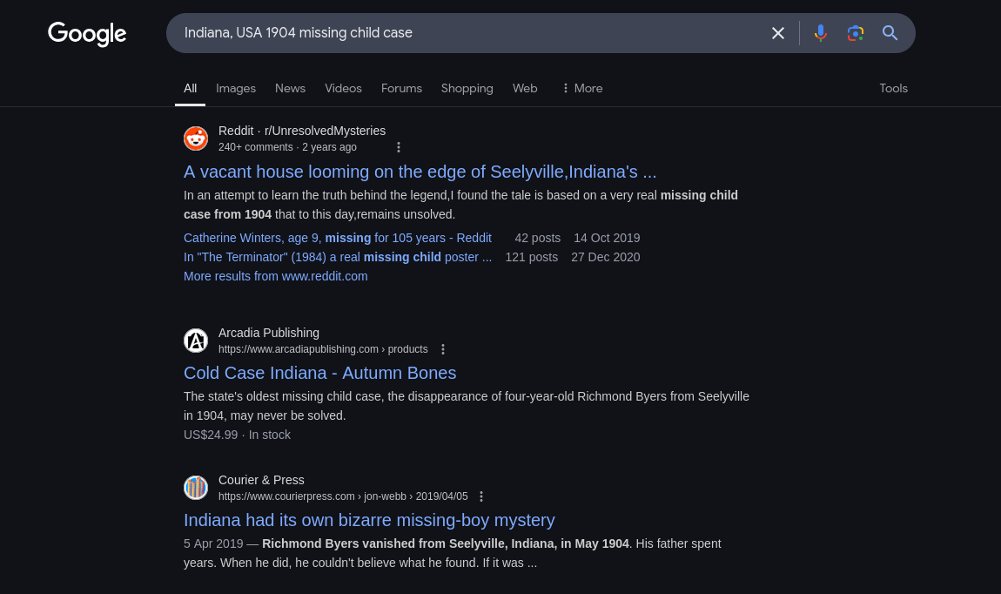Open the Tools filter button
Viewport: 1001px width, 594px height.
tap(893, 88)
